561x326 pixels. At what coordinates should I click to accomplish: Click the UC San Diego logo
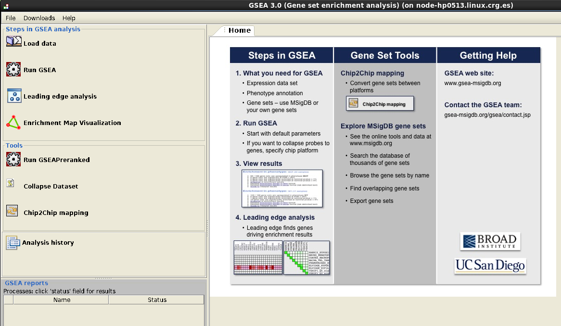(490, 266)
